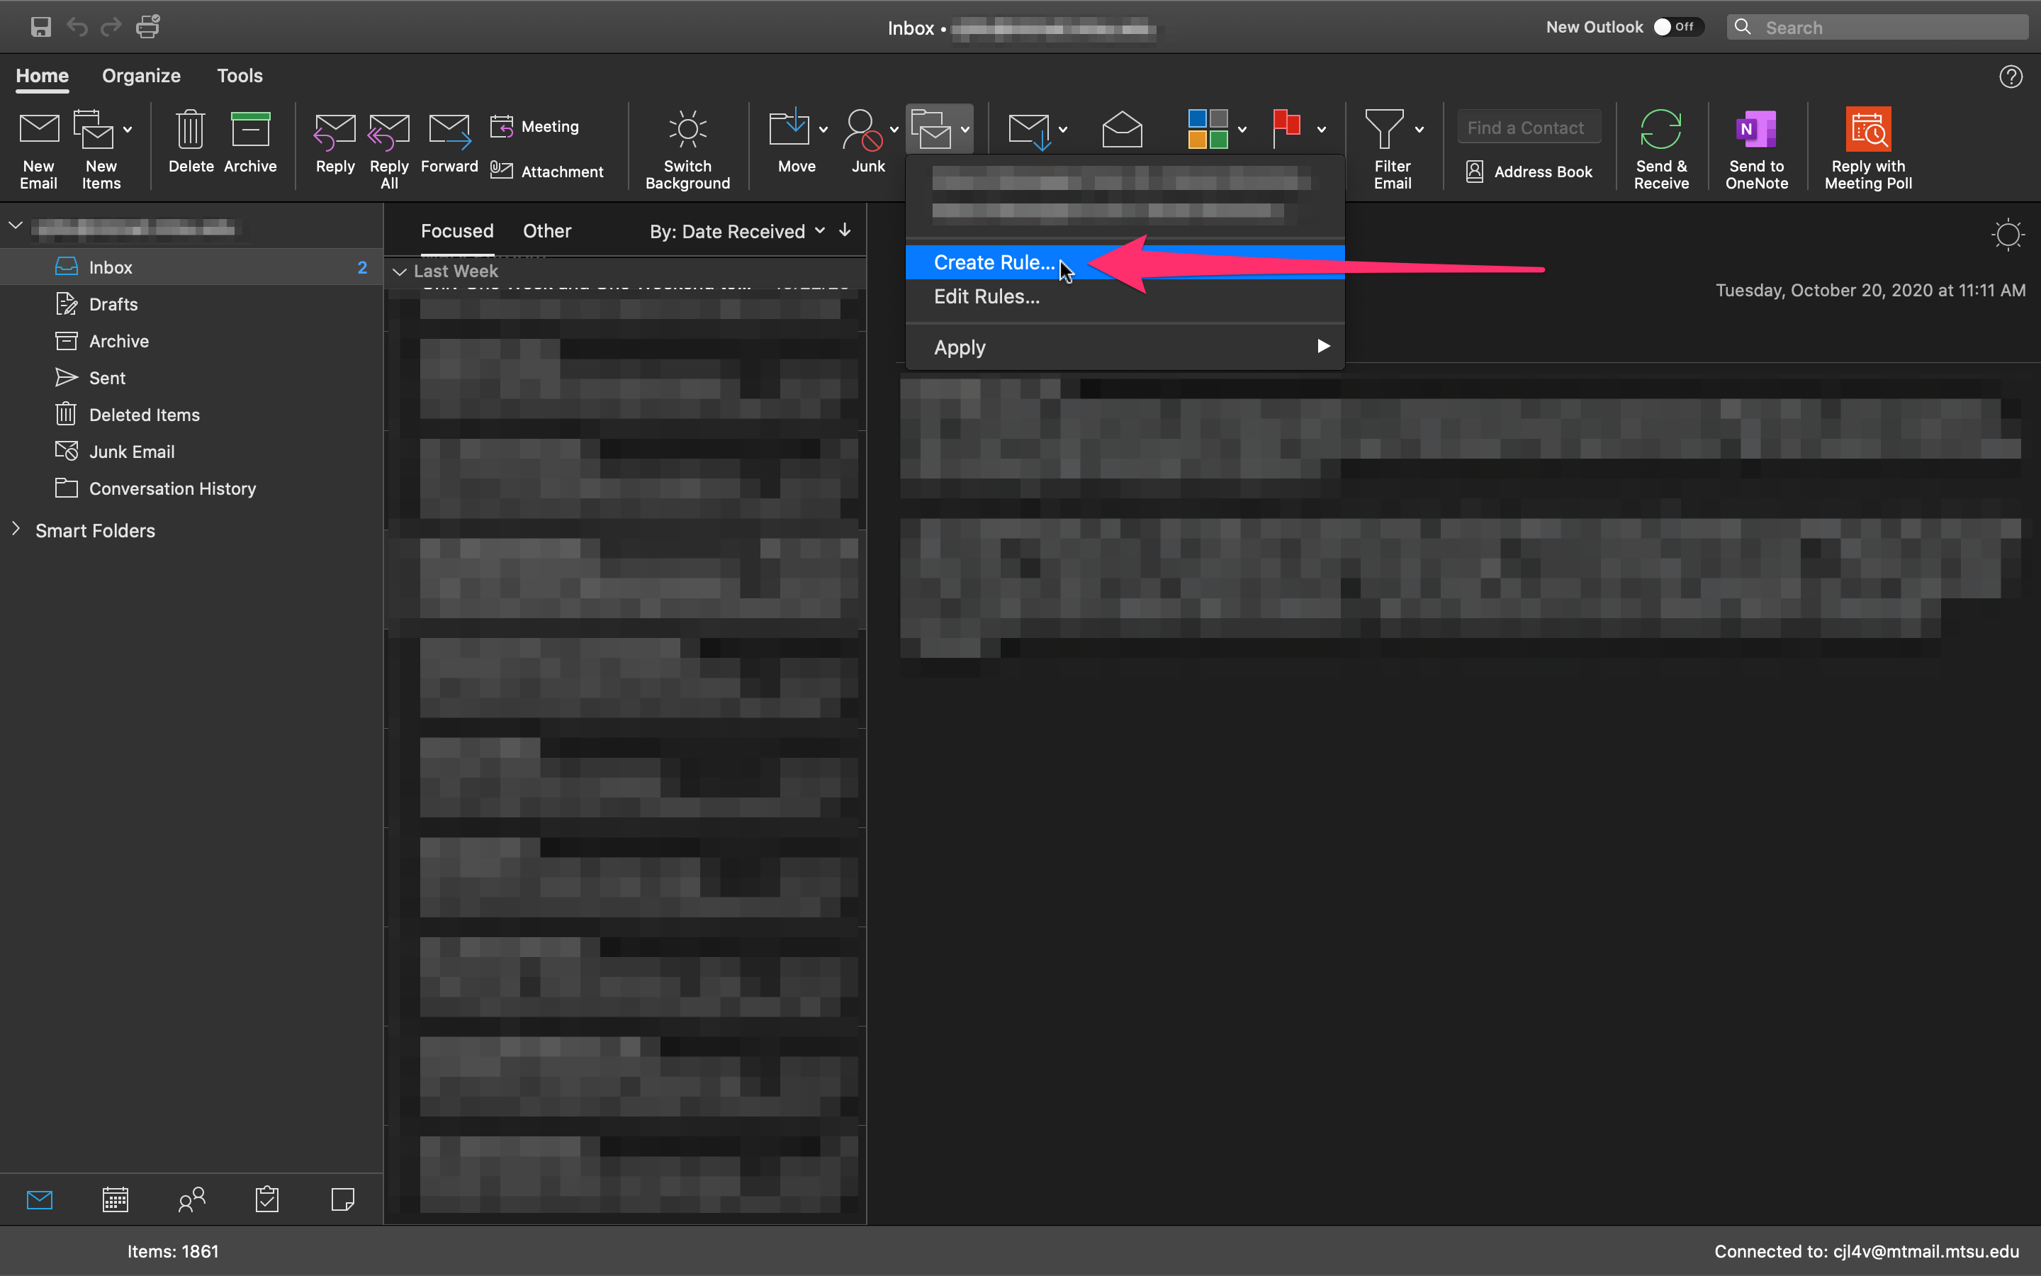Select Edit Rules... menu item
This screenshot has width=2041, height=1276.
pyautogui.click(x=986, y=297)
